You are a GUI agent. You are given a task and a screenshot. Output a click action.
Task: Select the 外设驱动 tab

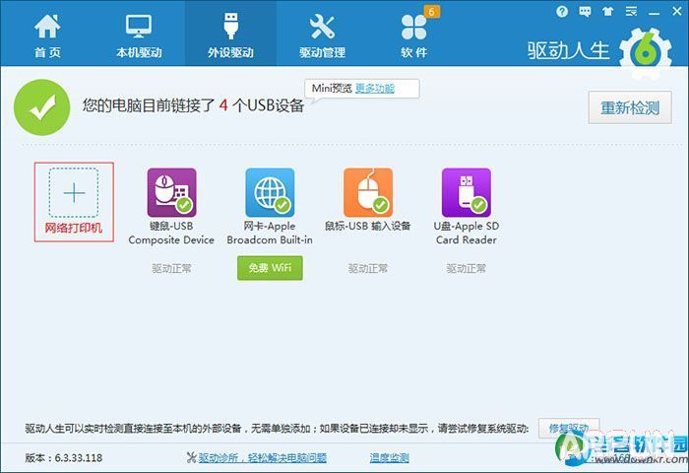(x=230, y=34)
